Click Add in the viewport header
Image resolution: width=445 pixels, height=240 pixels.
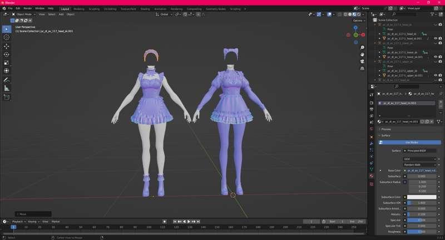point(61,14)
